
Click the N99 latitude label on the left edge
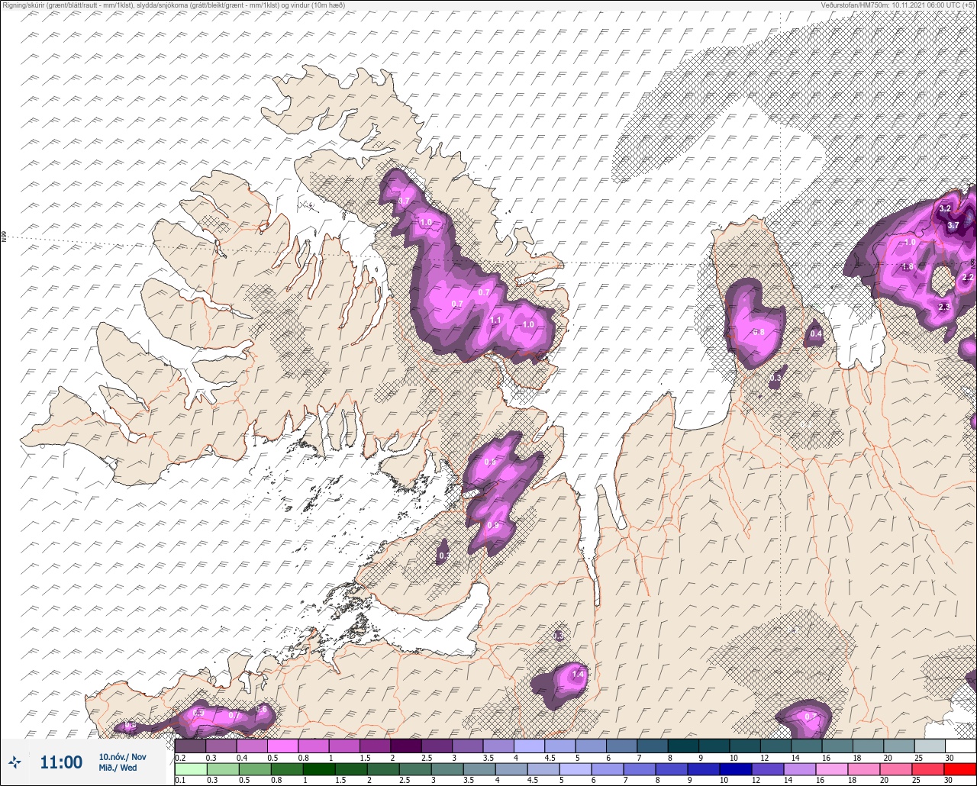coord(4,237)
